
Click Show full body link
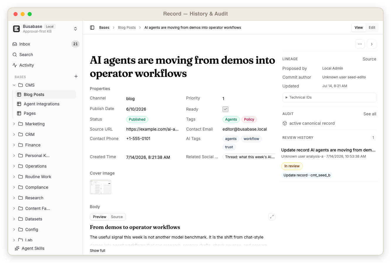coord(97,251)
